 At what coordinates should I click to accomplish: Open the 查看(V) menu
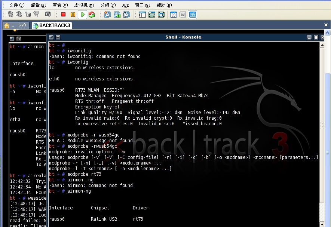(x=60, y=5)
